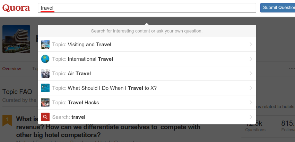This screenshot has width=295, height=142.
Task: Open the three-dots more options menu
Action: (x=292, y=68)
